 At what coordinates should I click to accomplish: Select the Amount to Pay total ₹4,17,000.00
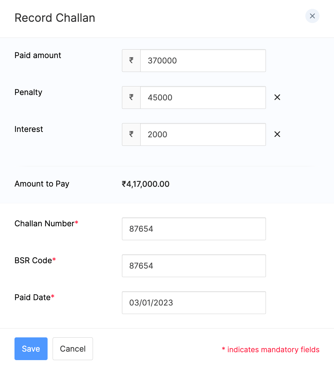coord(146,184)
